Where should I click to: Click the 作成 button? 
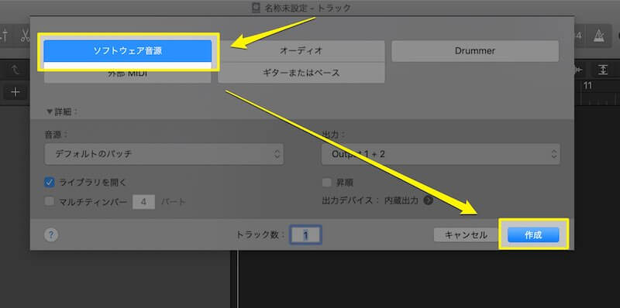[533, 235]
